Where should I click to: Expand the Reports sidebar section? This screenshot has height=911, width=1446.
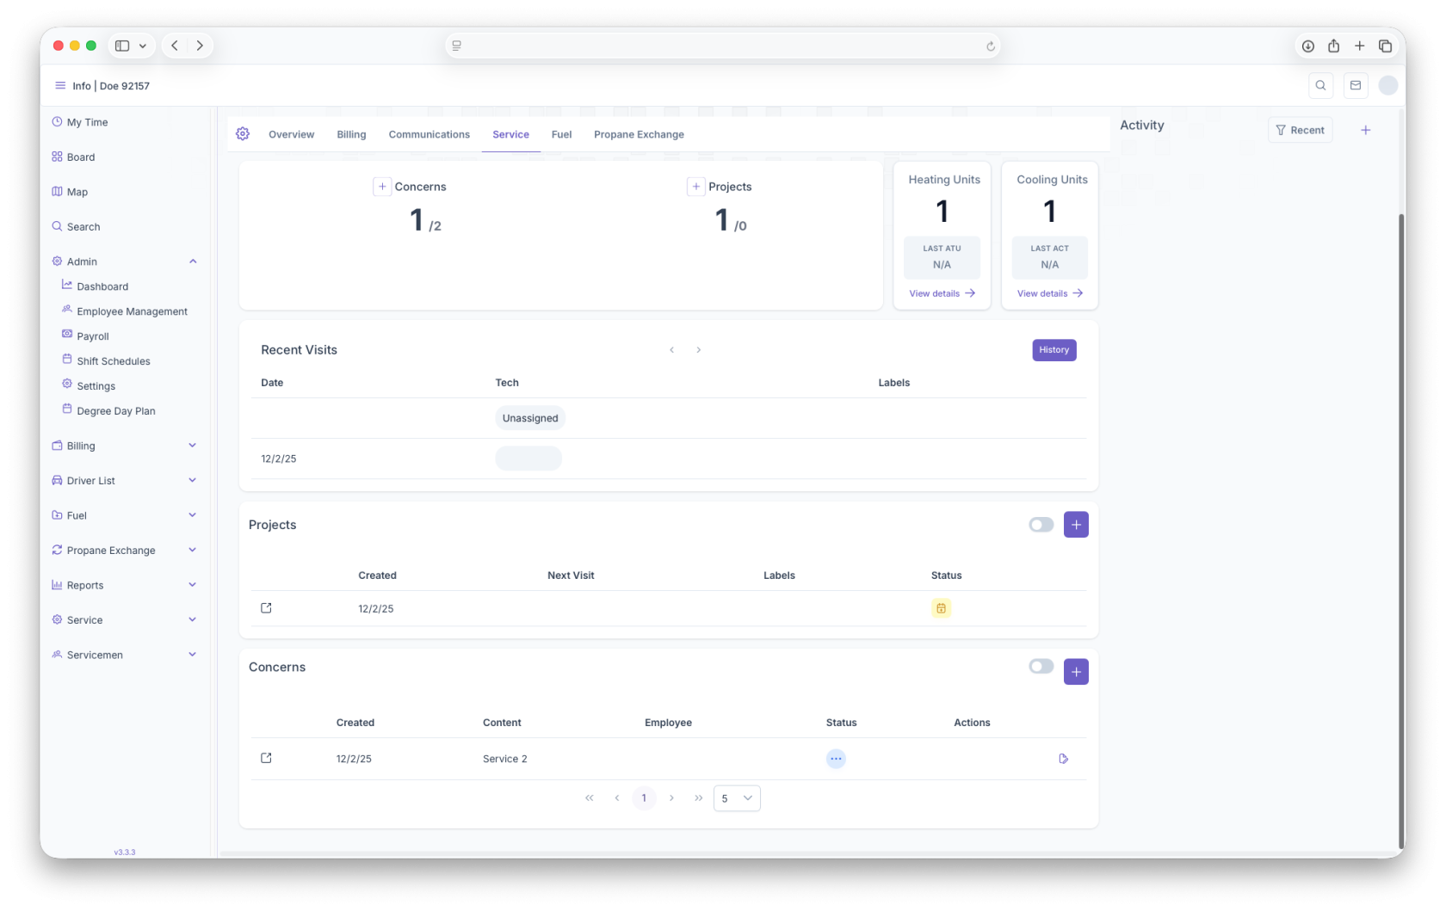point(192,585)
